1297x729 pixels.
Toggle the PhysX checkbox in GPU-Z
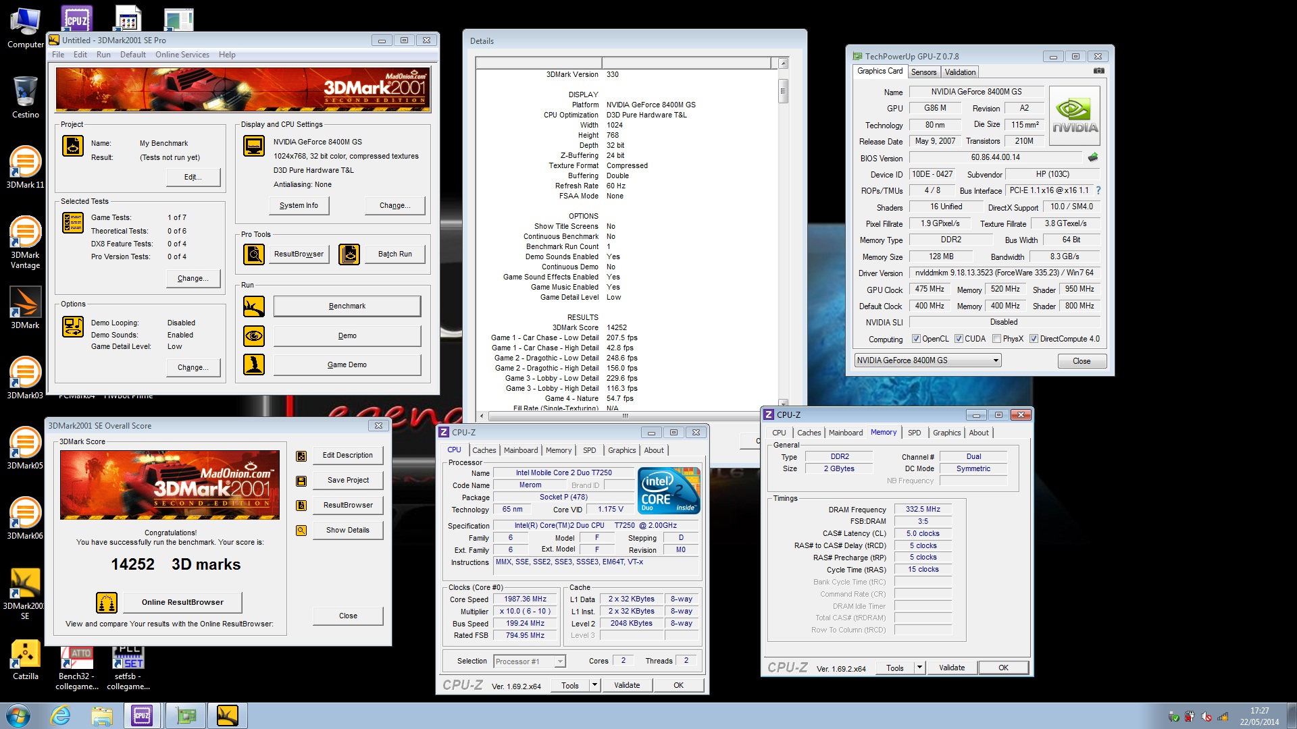pyautogui.click(x=996, y=339)
